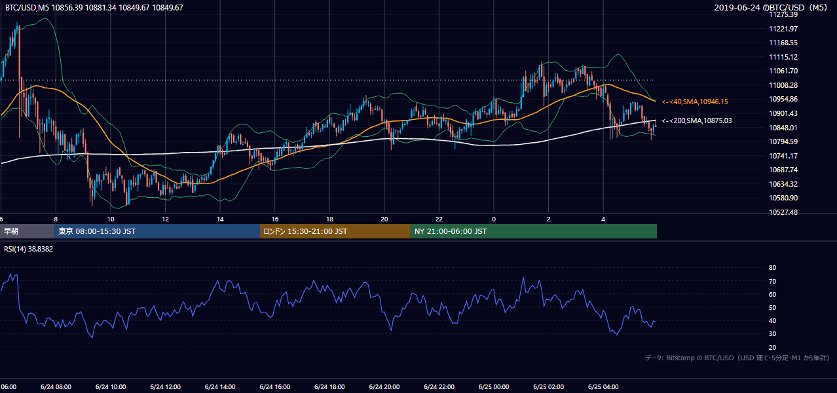Click price axis value 10687.74
Screen dimensions: 837x393
tap(783, 170)
